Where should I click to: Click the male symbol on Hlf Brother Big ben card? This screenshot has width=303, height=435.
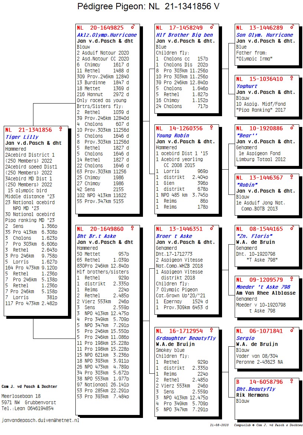pyautogui.click(x=212, y=27)
